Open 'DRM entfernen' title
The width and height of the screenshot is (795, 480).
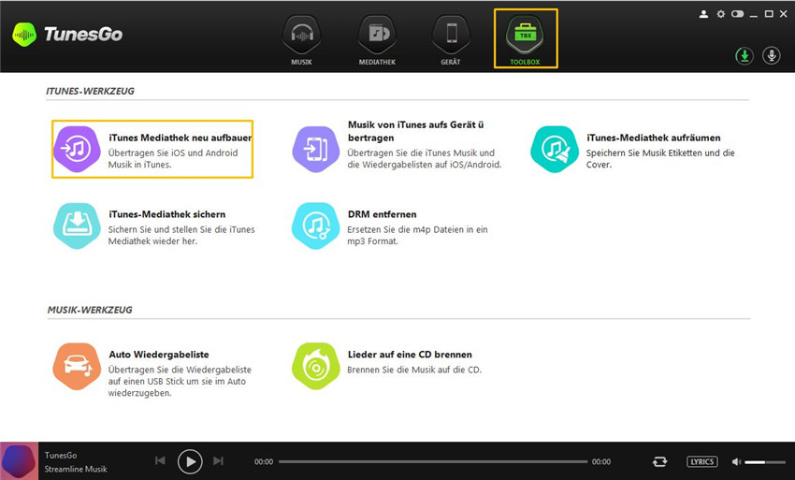pos(382,214)
